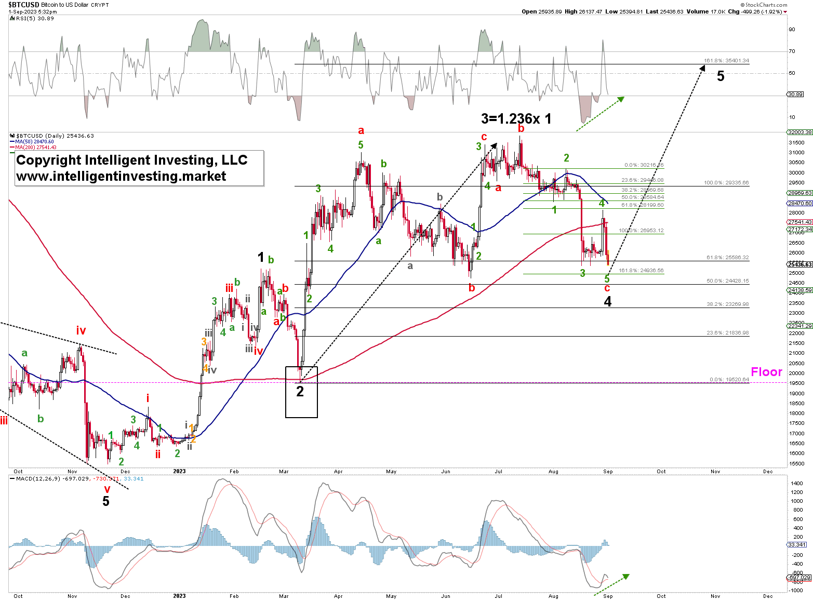Click the large black wave 4 label
Viewport: 813px width, 601px height.
[x=607, y=302]
